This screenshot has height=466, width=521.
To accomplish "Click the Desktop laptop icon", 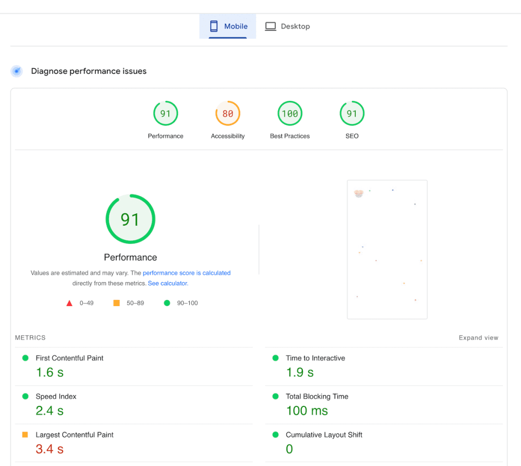I will (271, 26).
